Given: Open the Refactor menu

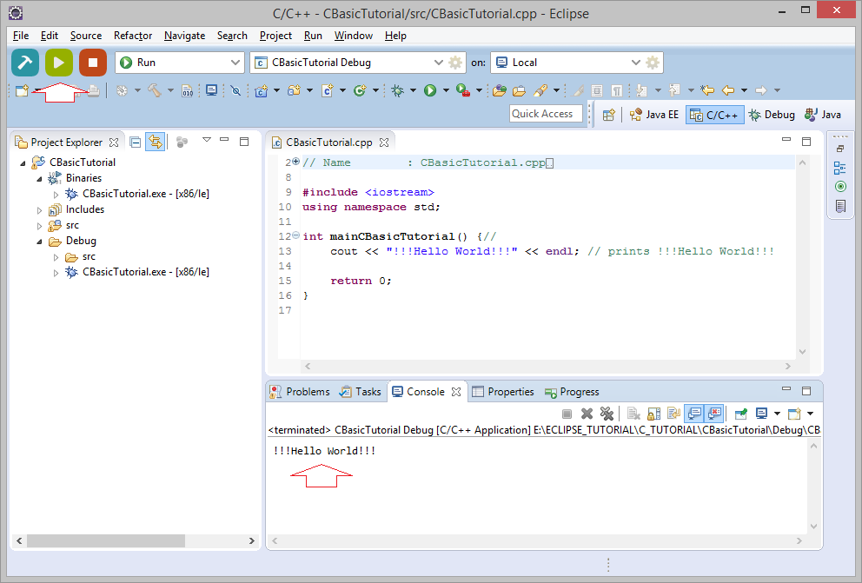Looking at the screenshot, I should tap(132, 36).
